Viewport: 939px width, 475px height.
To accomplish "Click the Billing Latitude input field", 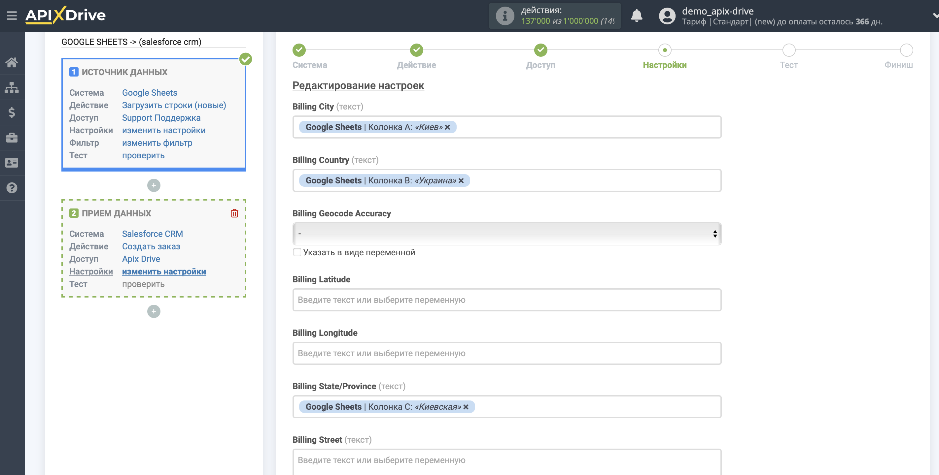I will (x=507, y=300).
